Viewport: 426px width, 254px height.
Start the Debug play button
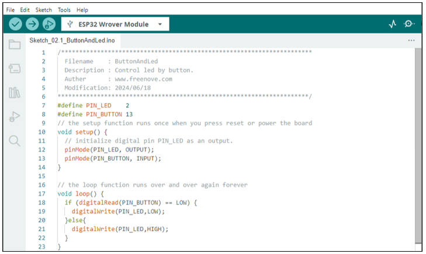pyautogui.click(x=49, y=24)
